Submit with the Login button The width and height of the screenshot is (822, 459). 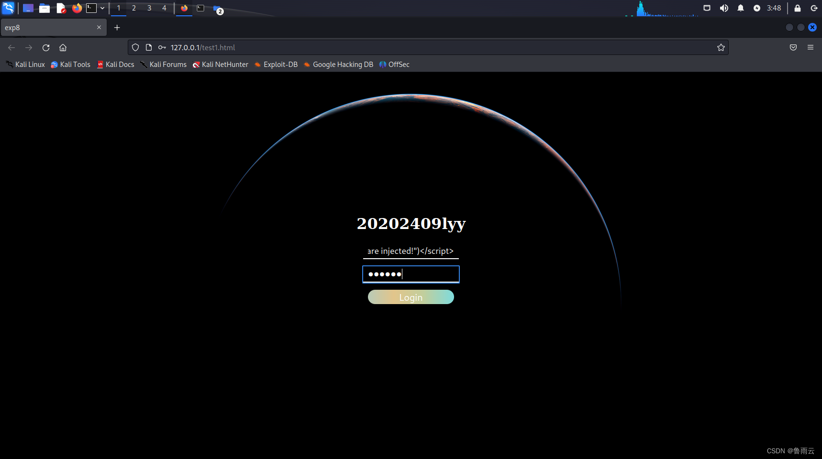click(x=411, y=297)
